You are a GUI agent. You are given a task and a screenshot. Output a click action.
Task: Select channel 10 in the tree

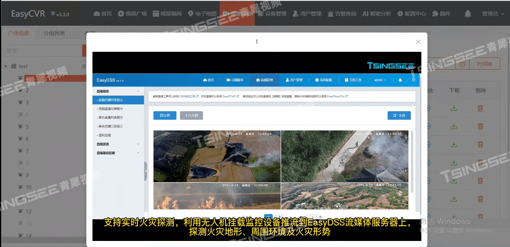point(28,187)
